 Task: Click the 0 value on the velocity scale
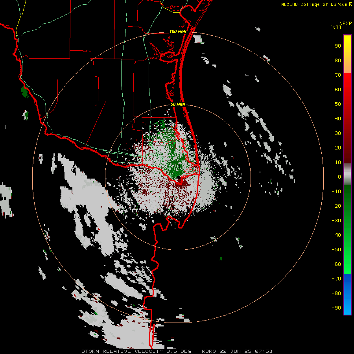(x=339, y=177)
